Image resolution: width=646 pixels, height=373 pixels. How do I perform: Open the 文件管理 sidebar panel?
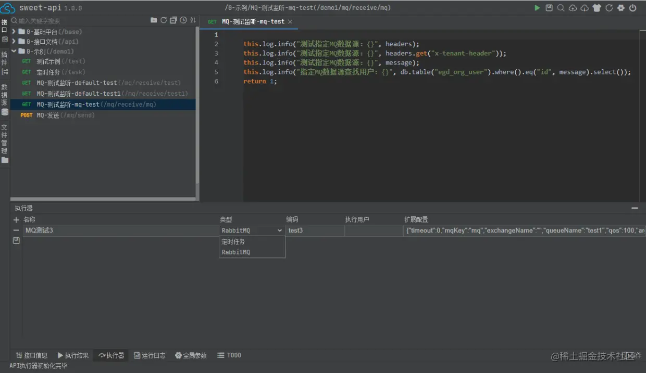(x=5, y=143)
